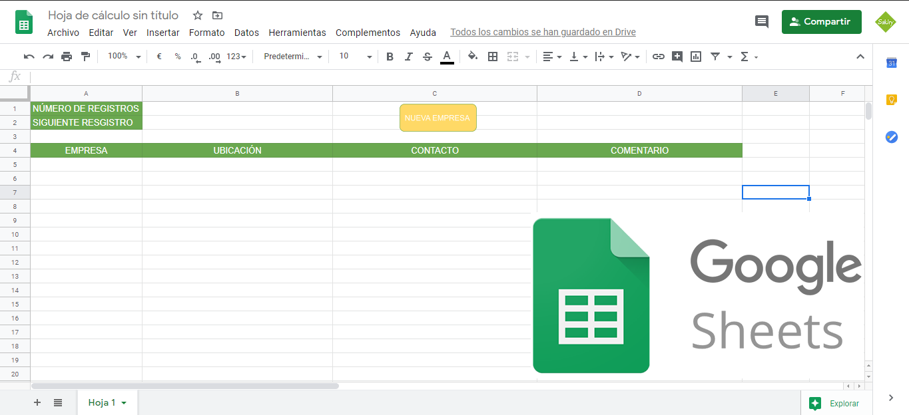909x415 pixels.
Task: Open the Editar menu
Action: (101, 33)
